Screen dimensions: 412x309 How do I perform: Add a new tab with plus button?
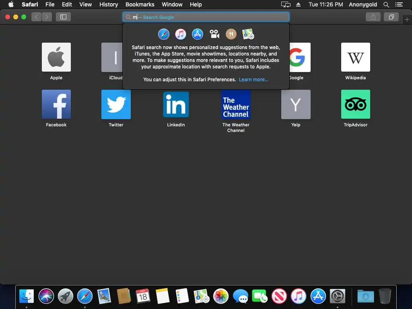click(407, 19)
